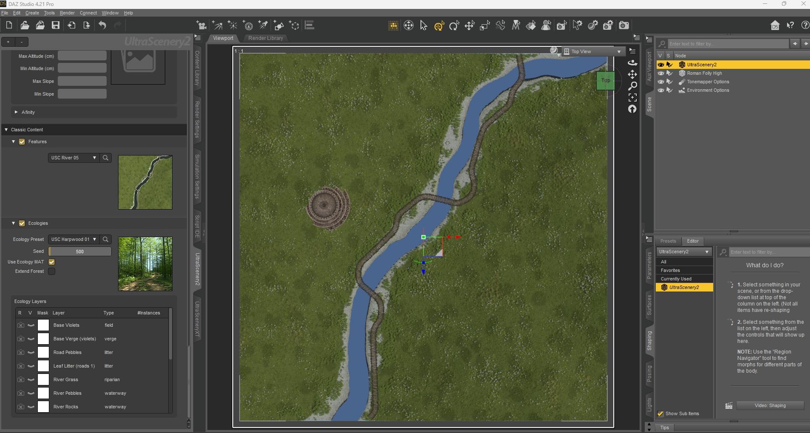Screen dimensions: 810x433
Task: Adjust the Seed slider set to 500
Action: click(x=80, y=252)
